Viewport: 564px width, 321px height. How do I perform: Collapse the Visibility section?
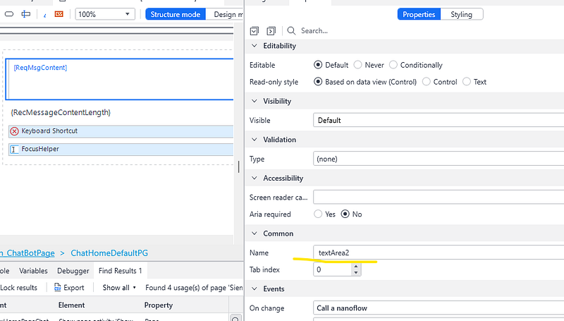tap(255, 101)
